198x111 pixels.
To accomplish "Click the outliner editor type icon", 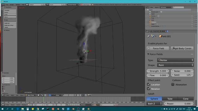I will coord(147,7).
